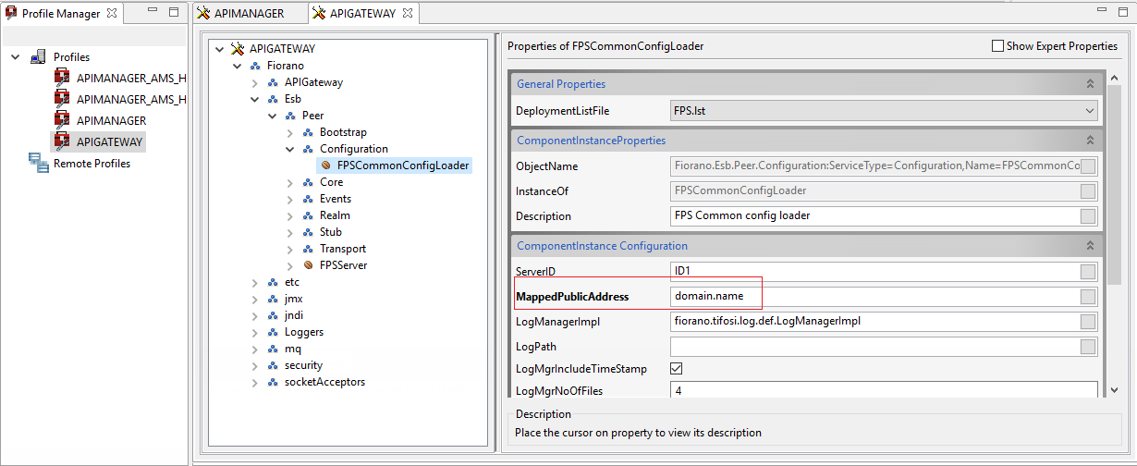
Task: Collapse the General Properties section
Action: 1090,84
